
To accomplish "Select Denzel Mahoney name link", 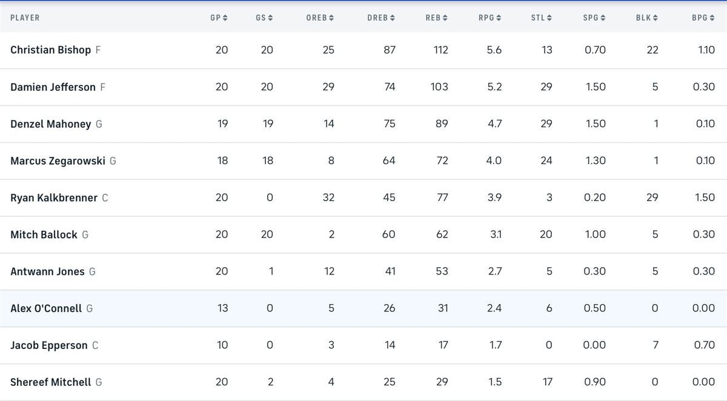I will 50,124.
